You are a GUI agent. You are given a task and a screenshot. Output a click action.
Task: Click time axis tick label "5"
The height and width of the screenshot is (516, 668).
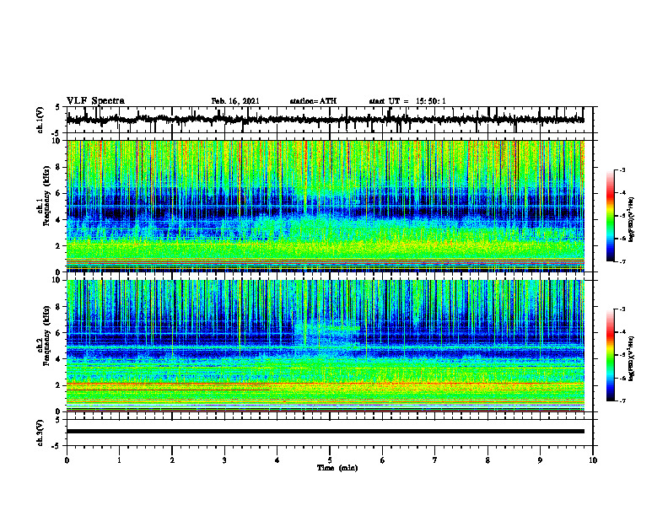tap(330, 460)
